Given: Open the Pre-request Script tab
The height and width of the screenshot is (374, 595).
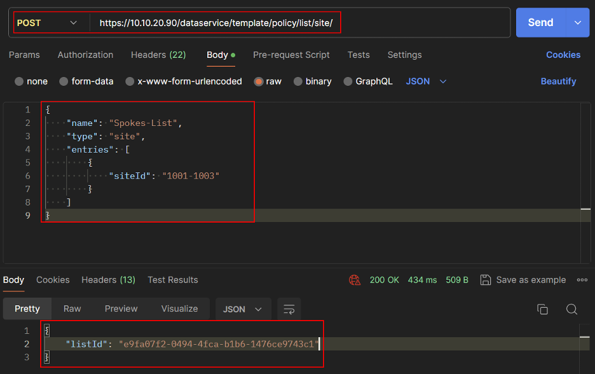Looking at the screenshot, I should tap(291, 55).
